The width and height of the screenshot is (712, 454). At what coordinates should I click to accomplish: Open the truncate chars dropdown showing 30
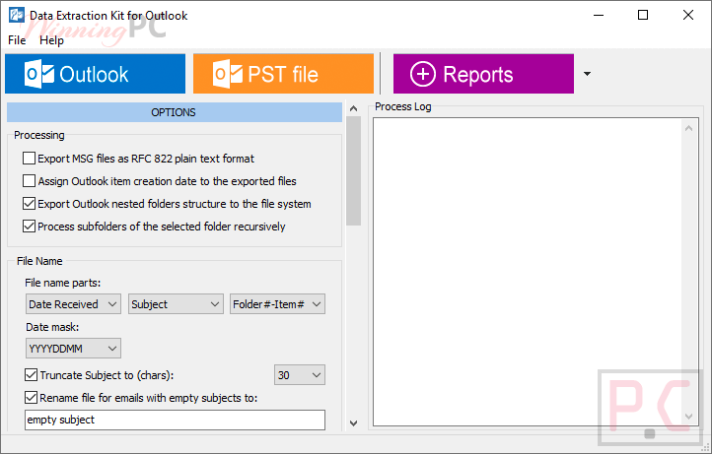pos(300,375)
